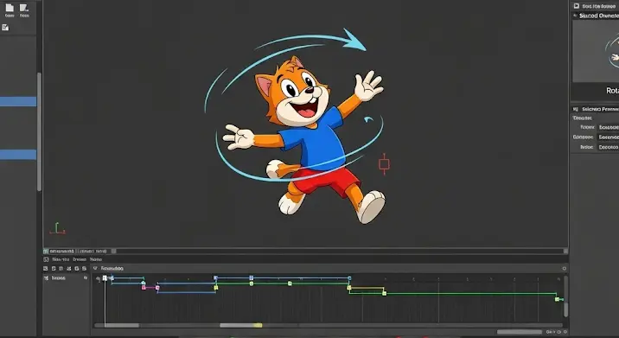Collapse the timeline panel with its header triangle
Screen dimensions: 619x338
[x=95, y=269]
